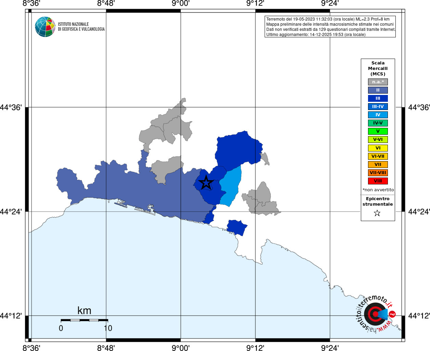
Task: Click the 'Scala Mercalli (MCS)' legend title
Action: pos(378,69)
